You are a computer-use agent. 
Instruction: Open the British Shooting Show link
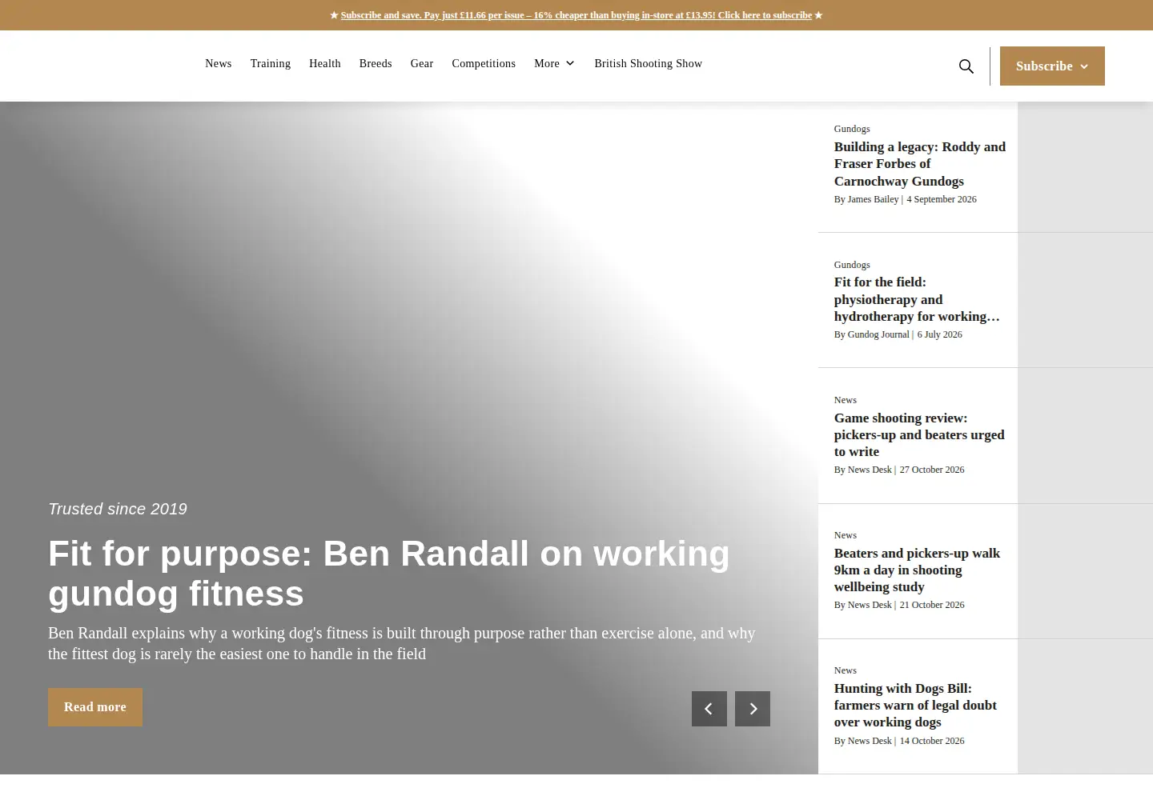[649, 63]
